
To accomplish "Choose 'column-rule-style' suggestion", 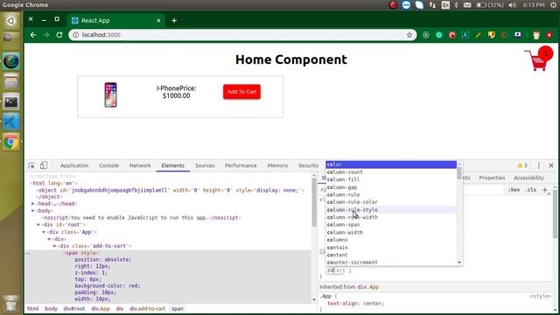I will (391, 210).
